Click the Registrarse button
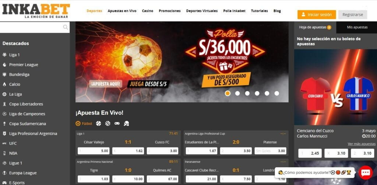This screenshot has height=185, width=377. [353, 15]
